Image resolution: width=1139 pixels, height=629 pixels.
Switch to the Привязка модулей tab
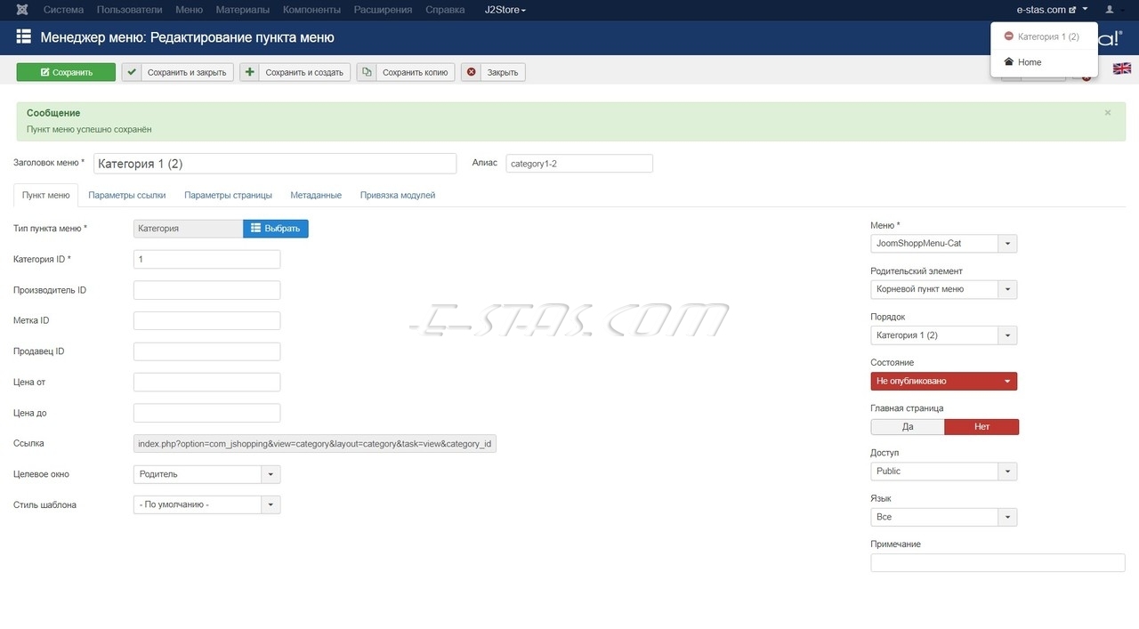(398, 195)
